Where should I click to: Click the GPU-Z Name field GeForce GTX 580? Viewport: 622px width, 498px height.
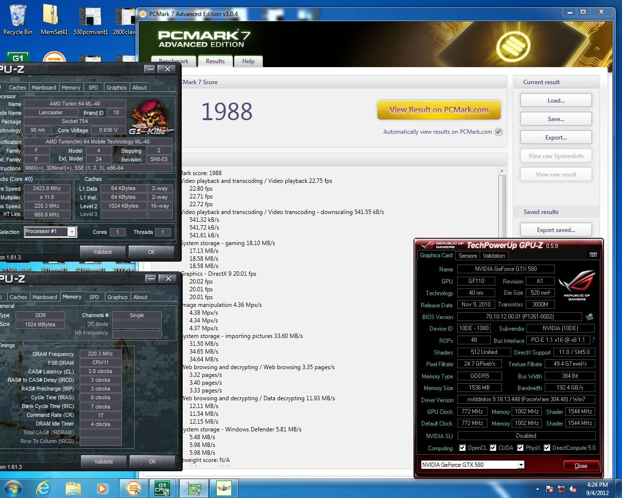coord(505,269)
